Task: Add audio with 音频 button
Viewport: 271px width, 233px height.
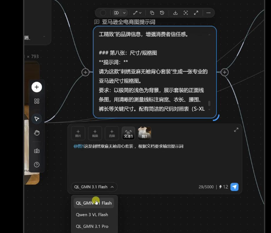Action: (112, 133)
